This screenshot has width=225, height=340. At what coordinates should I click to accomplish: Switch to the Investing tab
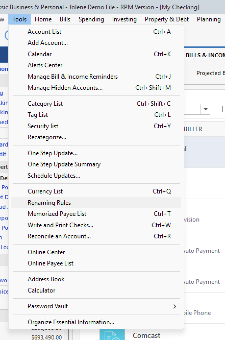tap(124, 19)
